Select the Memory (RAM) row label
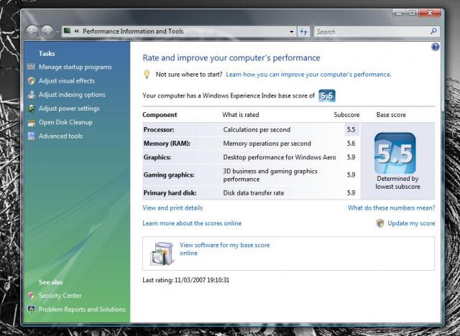Screen dimensions: 460x336 (167, 144)
